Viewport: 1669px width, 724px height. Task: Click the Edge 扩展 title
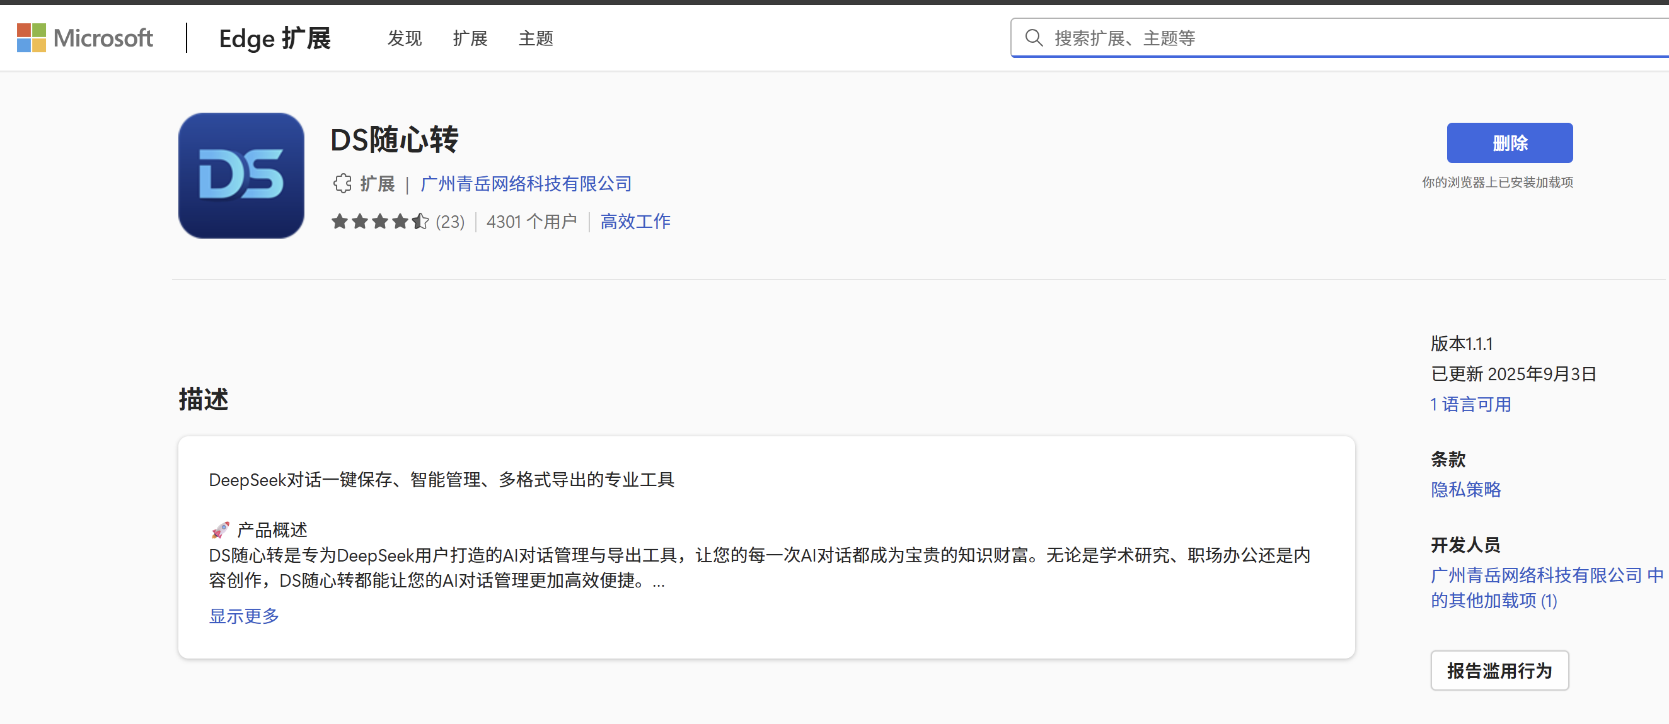point(275,38)
